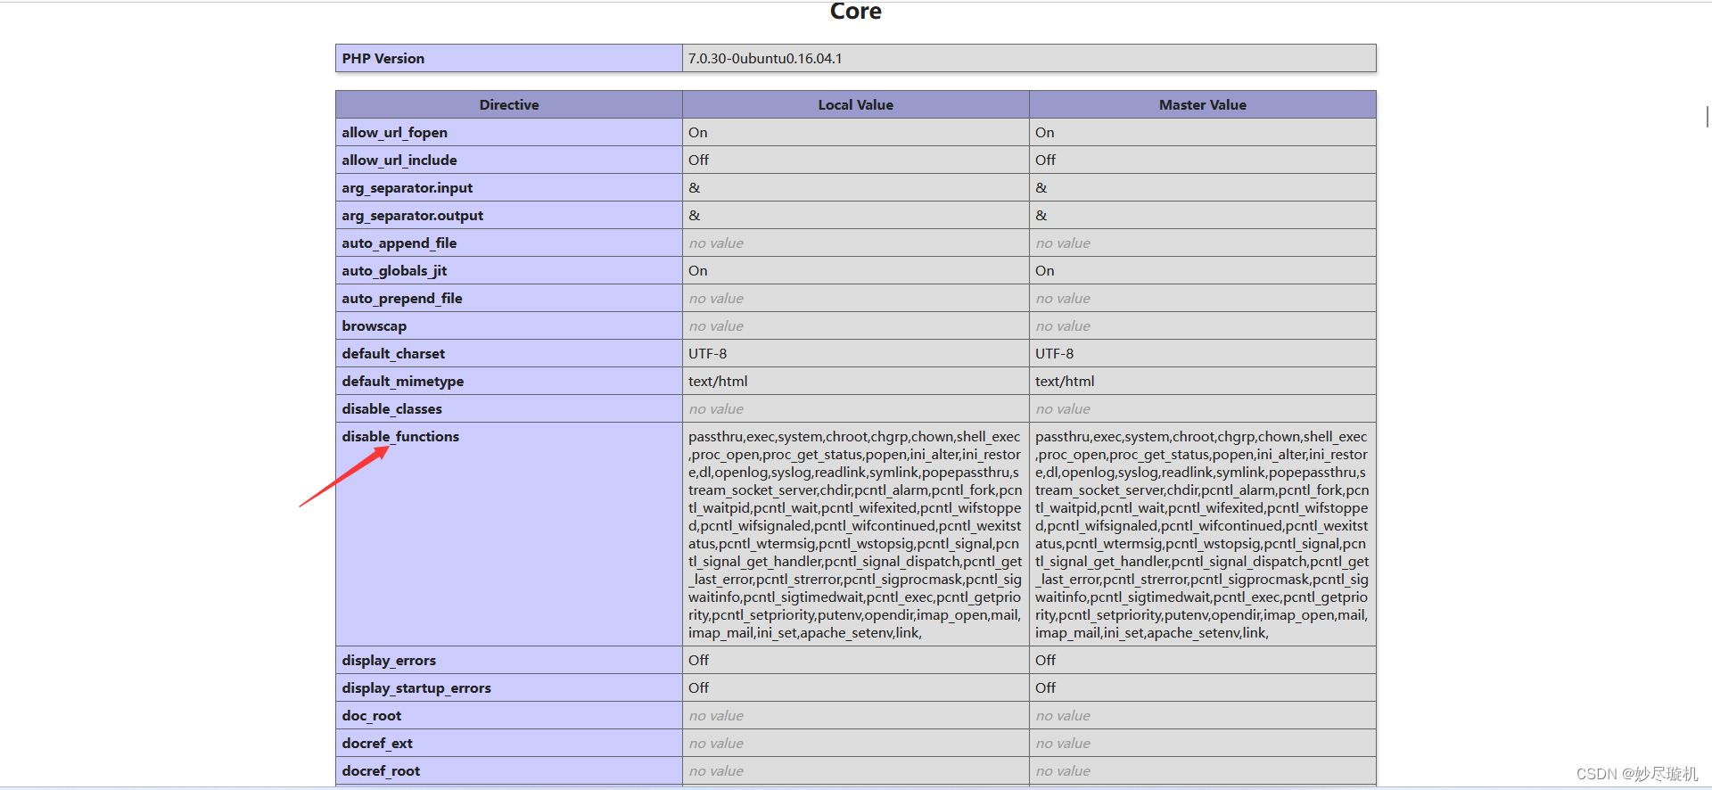Select the display_startup_errors directive
The width and height of the screenshot is (1712, 790).
416,687
